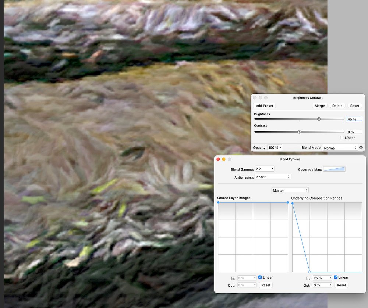The height and width of the screenshot is (308, 368).
Task: Reset the Source Layer Ranges curve
Action: click(x=266, y=285)
